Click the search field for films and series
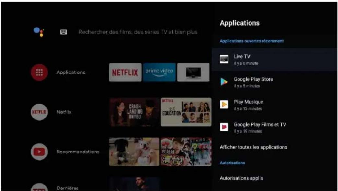The width and height of the screenshot is (338, 191). 138,32
